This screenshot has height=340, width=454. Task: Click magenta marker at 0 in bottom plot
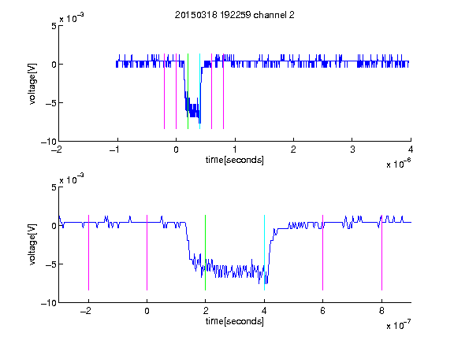pyautogui.click(x=147, y=253)
